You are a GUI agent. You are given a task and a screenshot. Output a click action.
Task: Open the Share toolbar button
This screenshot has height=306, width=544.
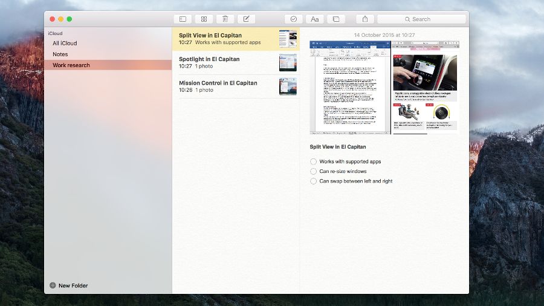[x=365, y=19]
